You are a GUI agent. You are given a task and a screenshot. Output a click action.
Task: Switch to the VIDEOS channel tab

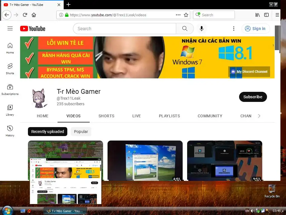point(73,116)
